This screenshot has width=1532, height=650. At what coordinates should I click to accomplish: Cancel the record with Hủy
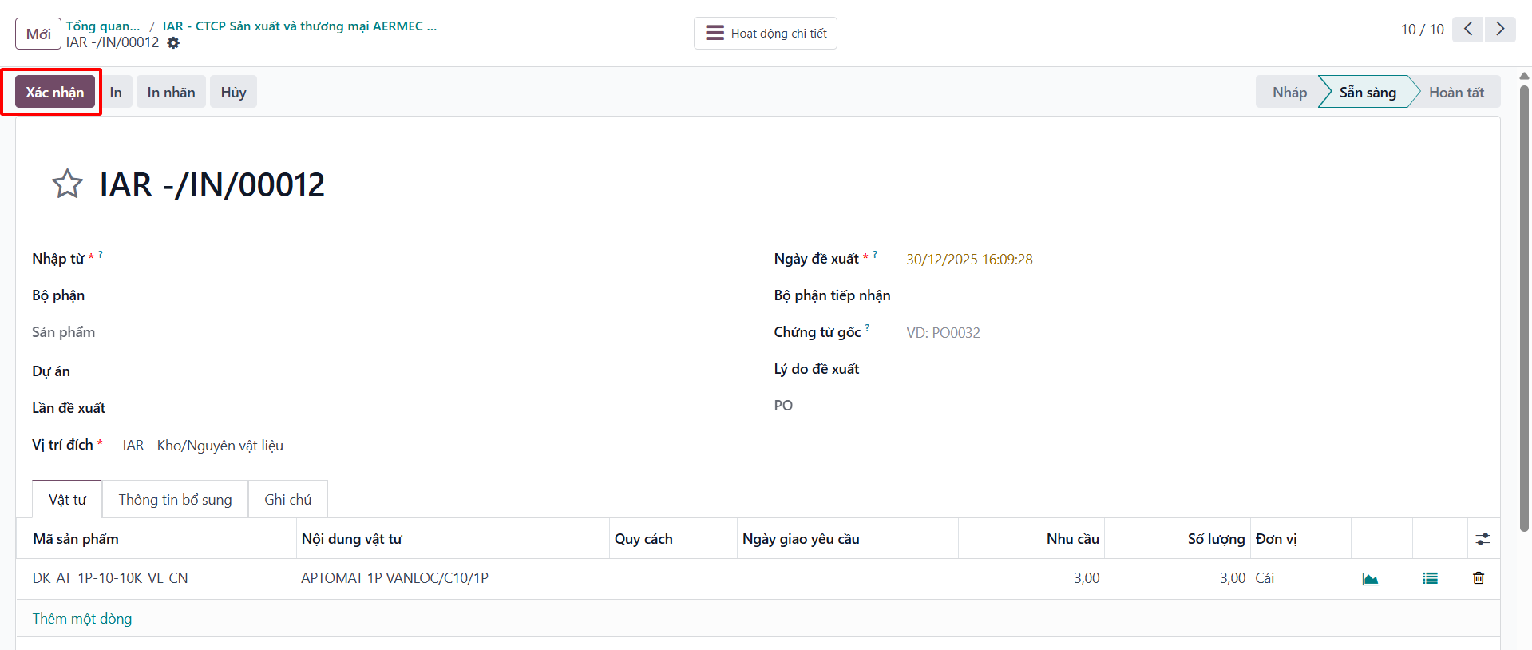[x=233, y=93]
